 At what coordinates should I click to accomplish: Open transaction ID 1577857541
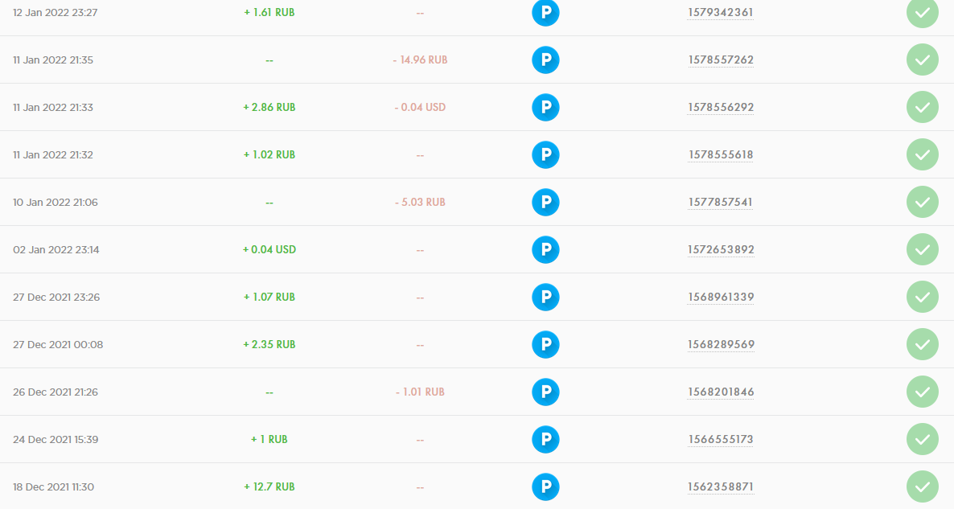721,202
